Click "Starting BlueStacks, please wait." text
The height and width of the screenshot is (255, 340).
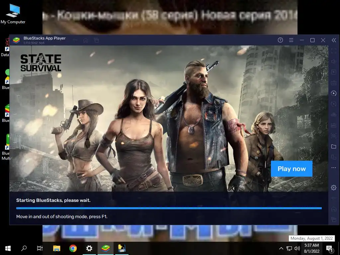(53, 200)
